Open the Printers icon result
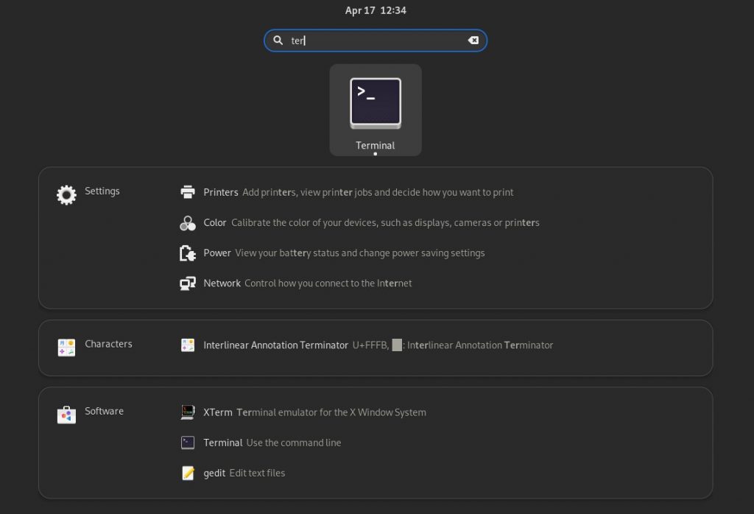Image resolution: width=754 pixels, height=514 pixels. tap(188, 192)
